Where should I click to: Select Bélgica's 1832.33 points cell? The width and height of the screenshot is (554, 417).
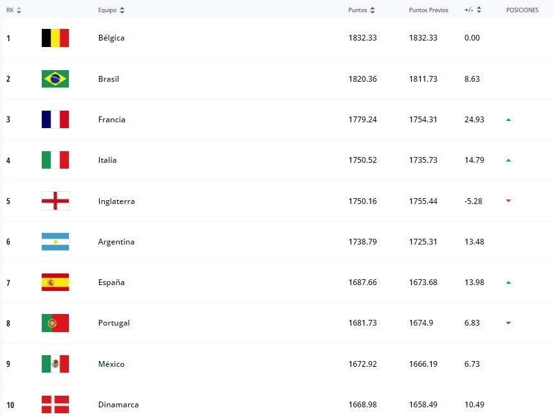click(x=362, y=38)
